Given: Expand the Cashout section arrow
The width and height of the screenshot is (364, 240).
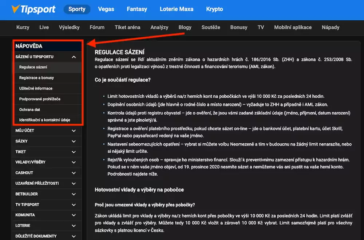Looking at the screenshot, I should (74, 173).
